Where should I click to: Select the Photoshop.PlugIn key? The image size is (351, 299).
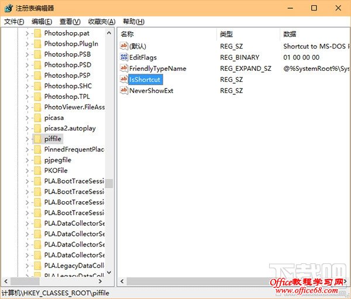(71, 44)
